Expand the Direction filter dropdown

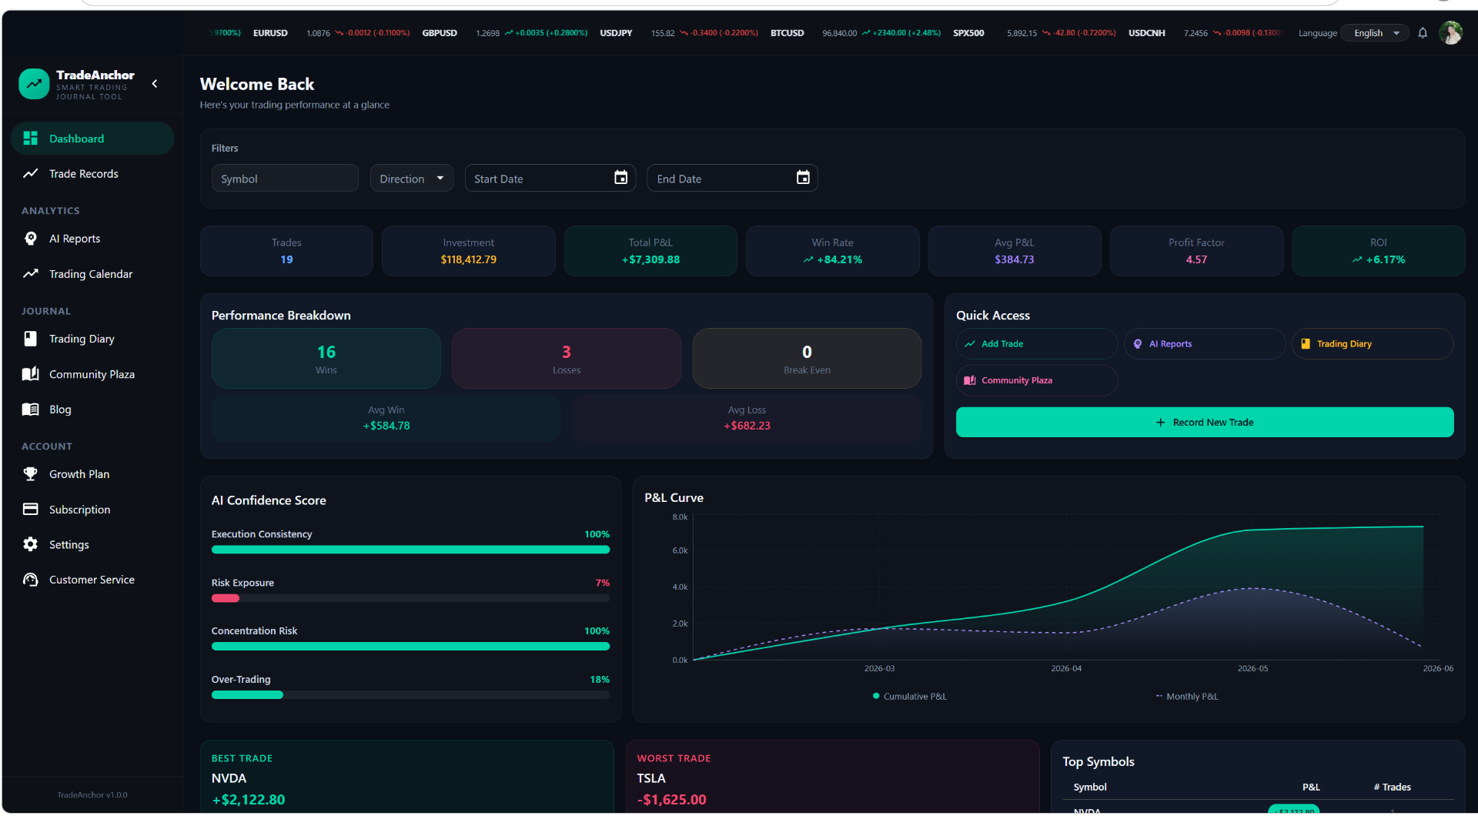pyautogui.click(x=412, y=179)
